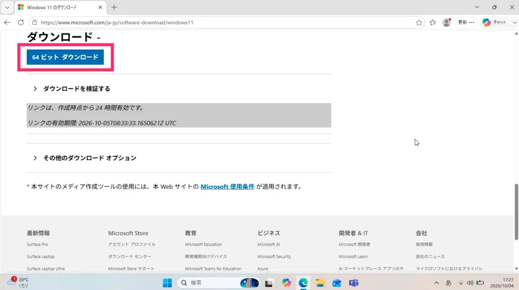Screen dimensions: 519x290
Task: View site info via the padlock icon
Action: point(35,22)
